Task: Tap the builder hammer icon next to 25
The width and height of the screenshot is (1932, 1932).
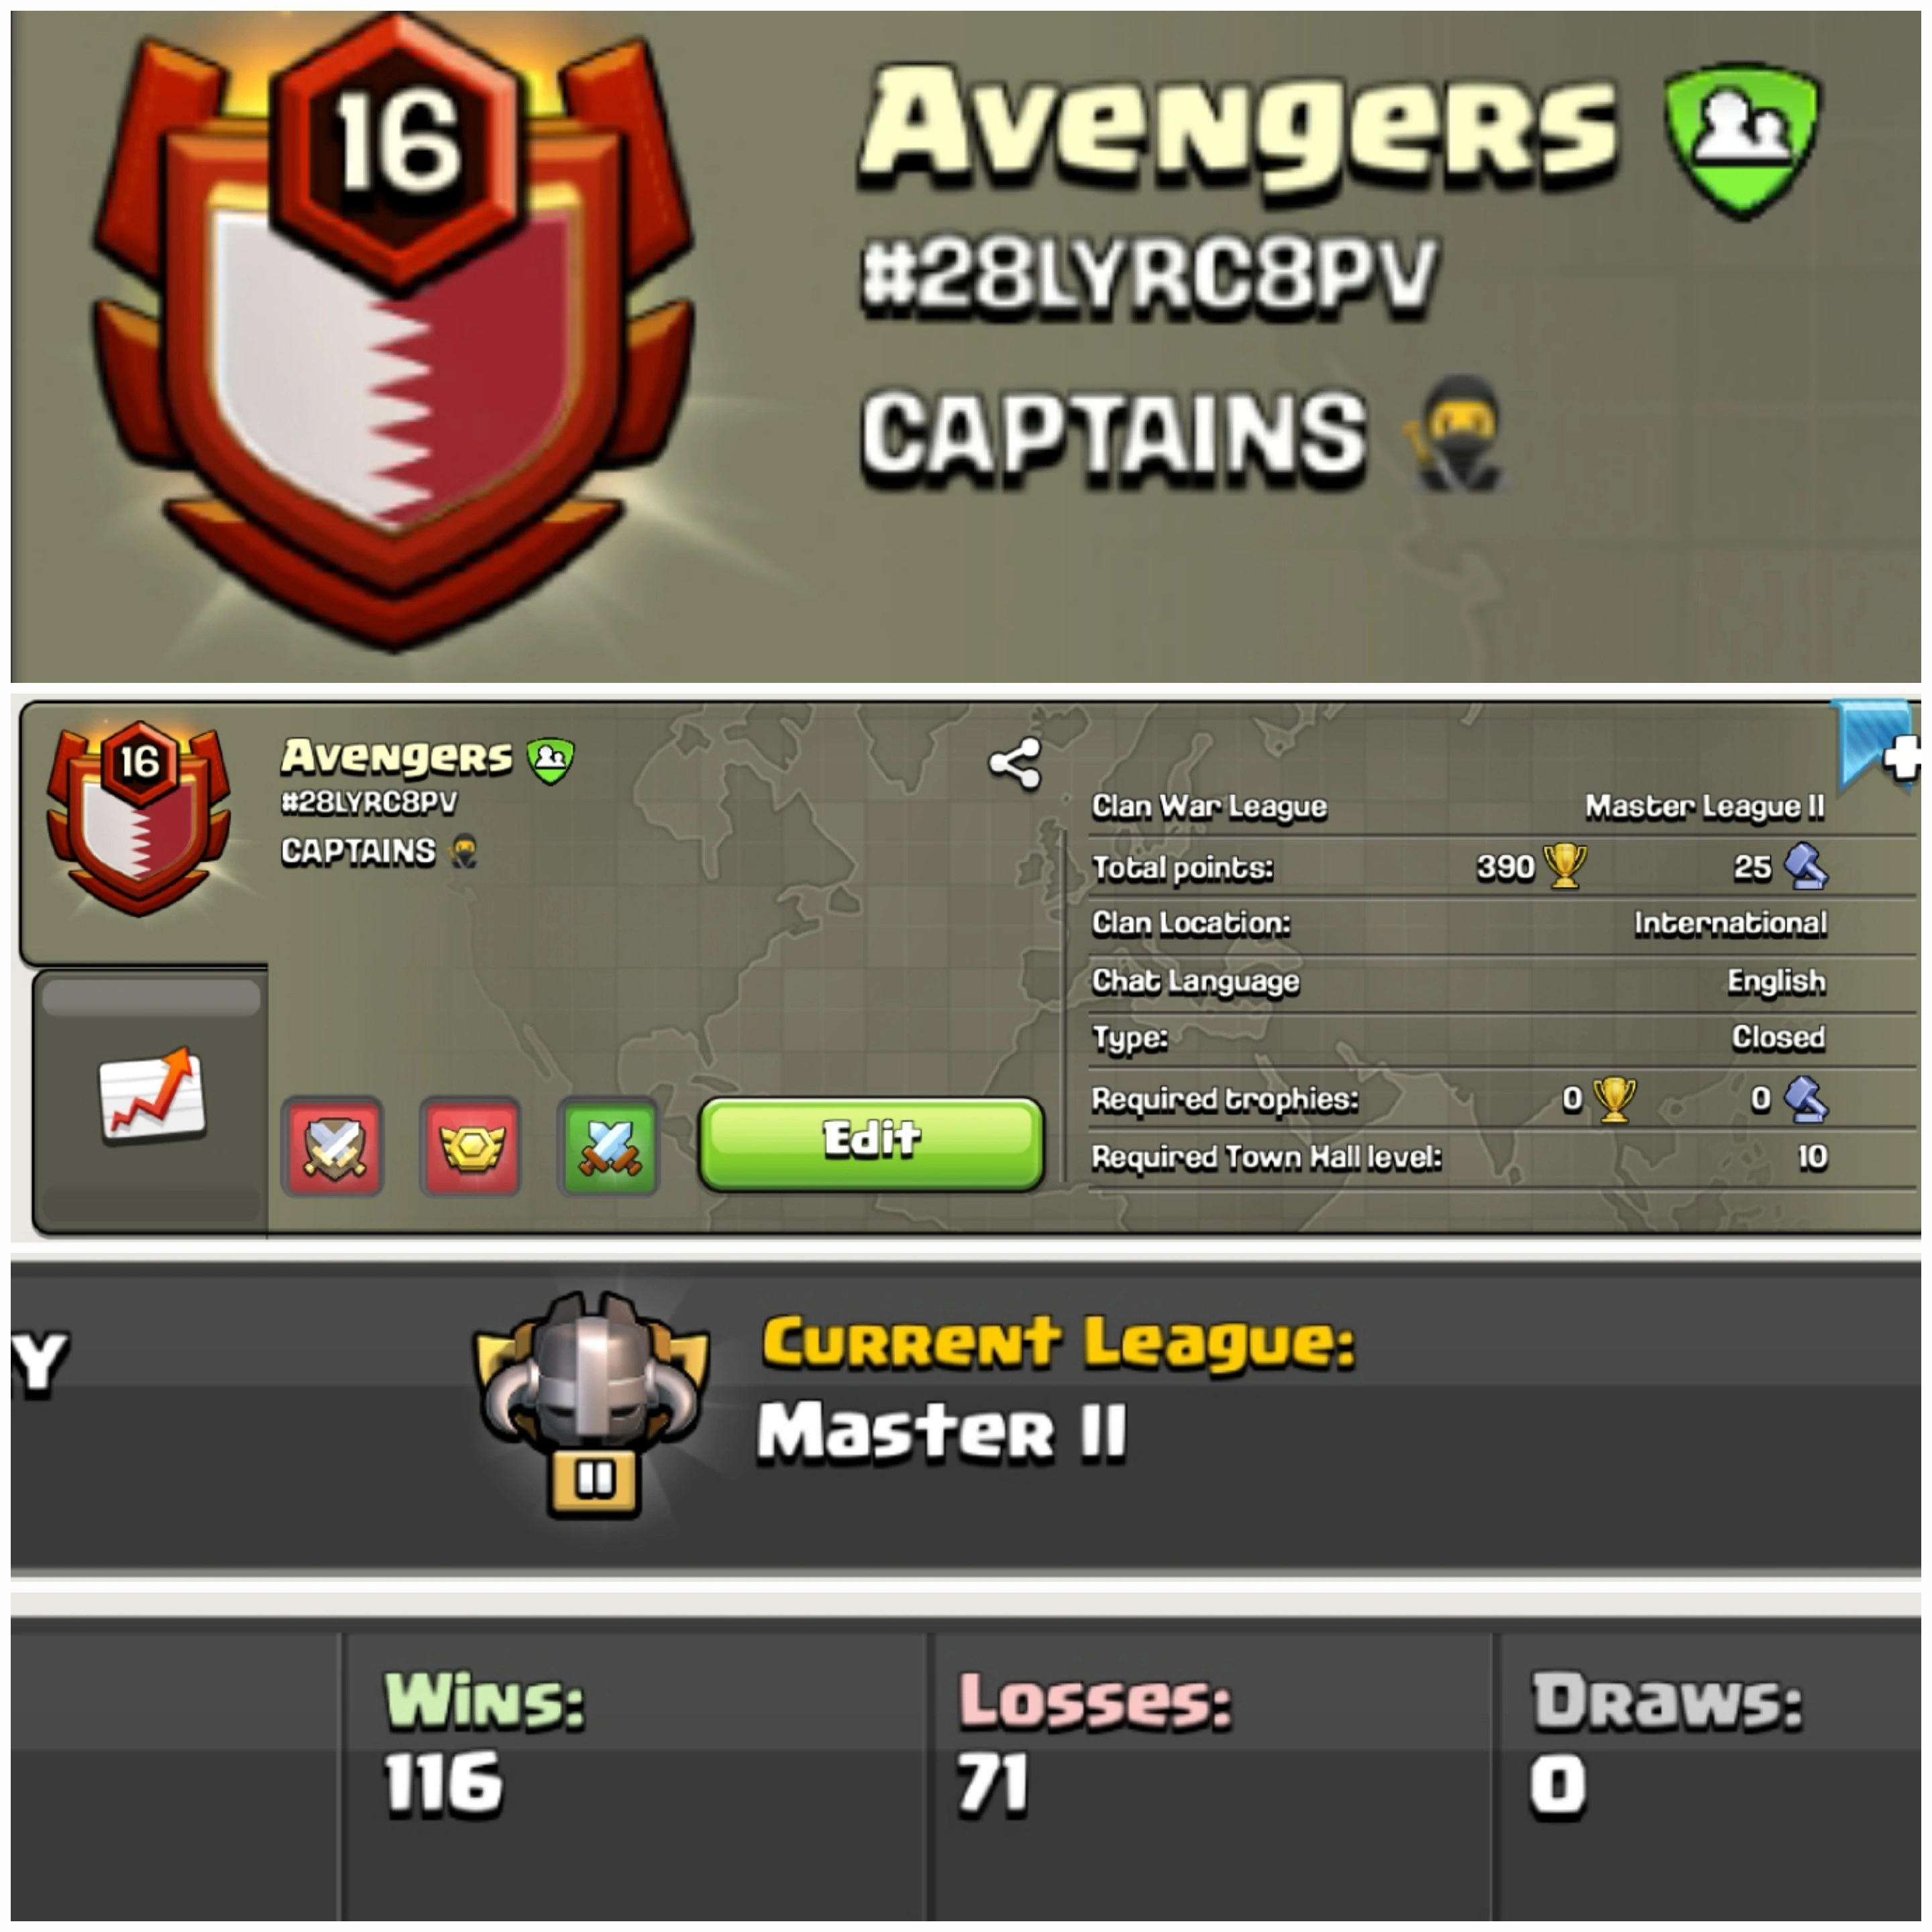Action: click(1806, 866)
